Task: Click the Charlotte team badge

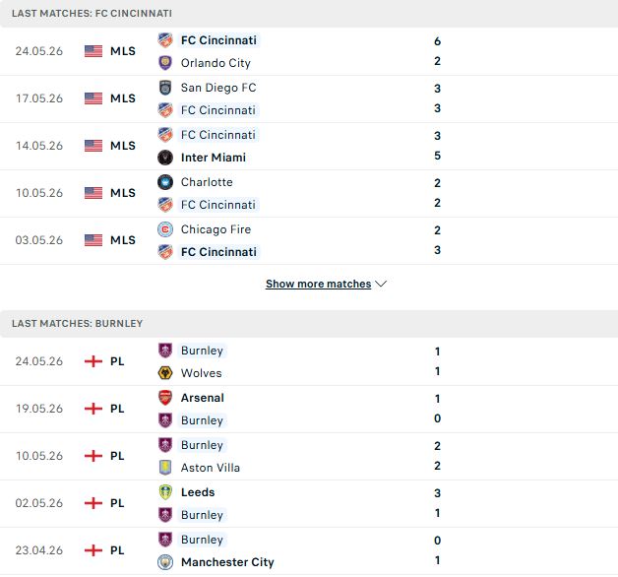Action: [x=165, y=182]
